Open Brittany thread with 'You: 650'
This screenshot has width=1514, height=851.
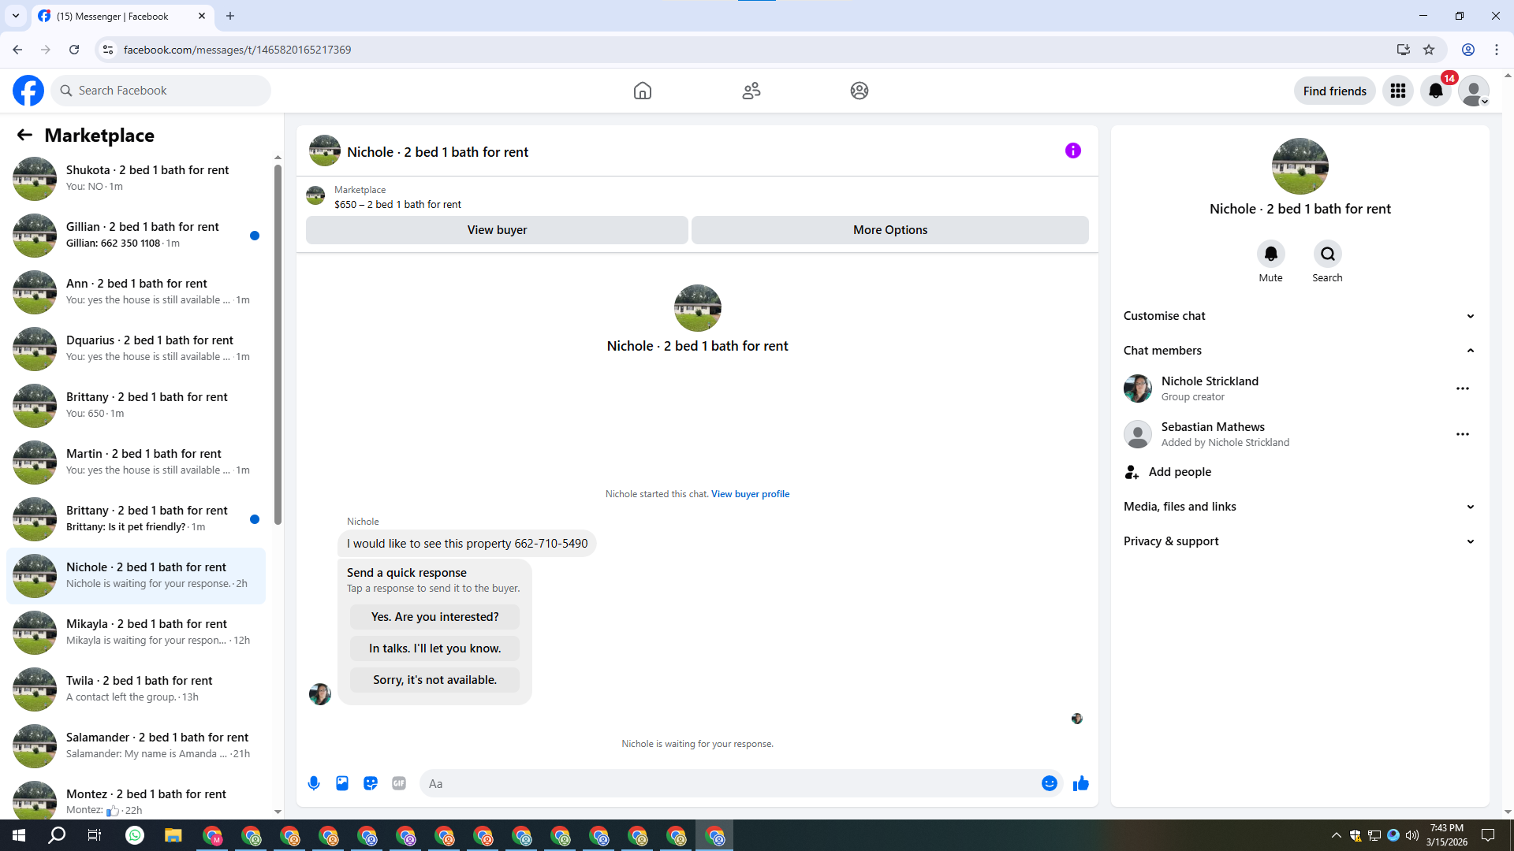(x=136, y=405)
